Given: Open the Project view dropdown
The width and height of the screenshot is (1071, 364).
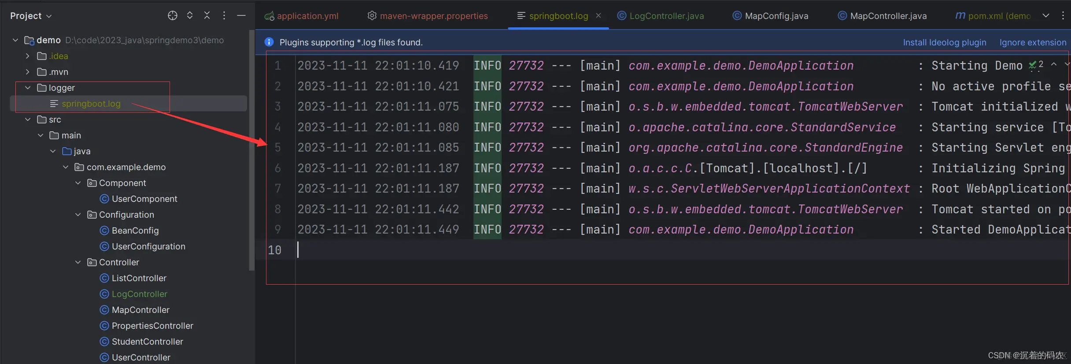Looking at the screenshot, I should (x=31, y=16).
